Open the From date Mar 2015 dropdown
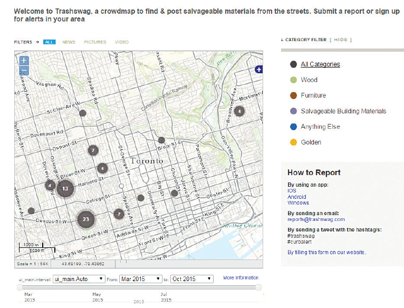 pyautogui.click(x=140, y=279)
